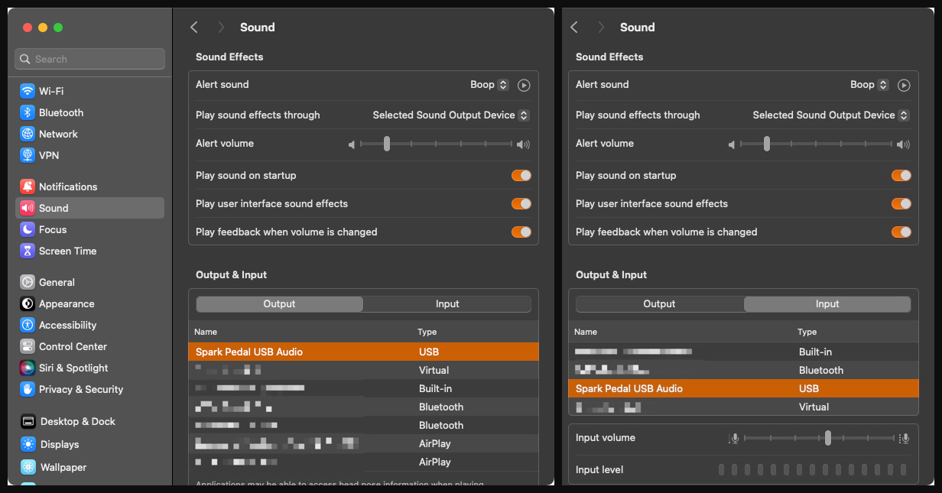
Task: Select Sound speaker icon in sidebar
Action: pyautogui.click(x=28, y=208)
